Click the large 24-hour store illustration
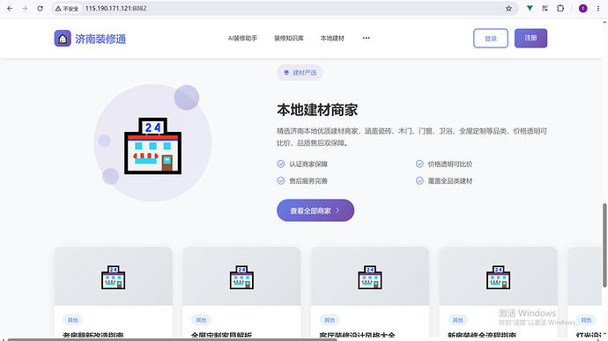This screenshot has width=608, height=341. [x=152, y=146]
